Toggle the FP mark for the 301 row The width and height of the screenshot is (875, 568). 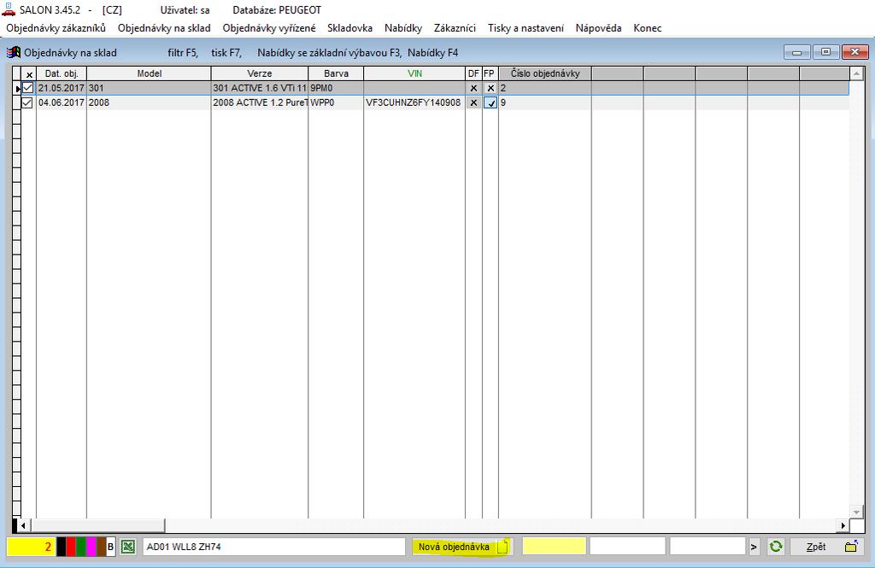(490, 88)
